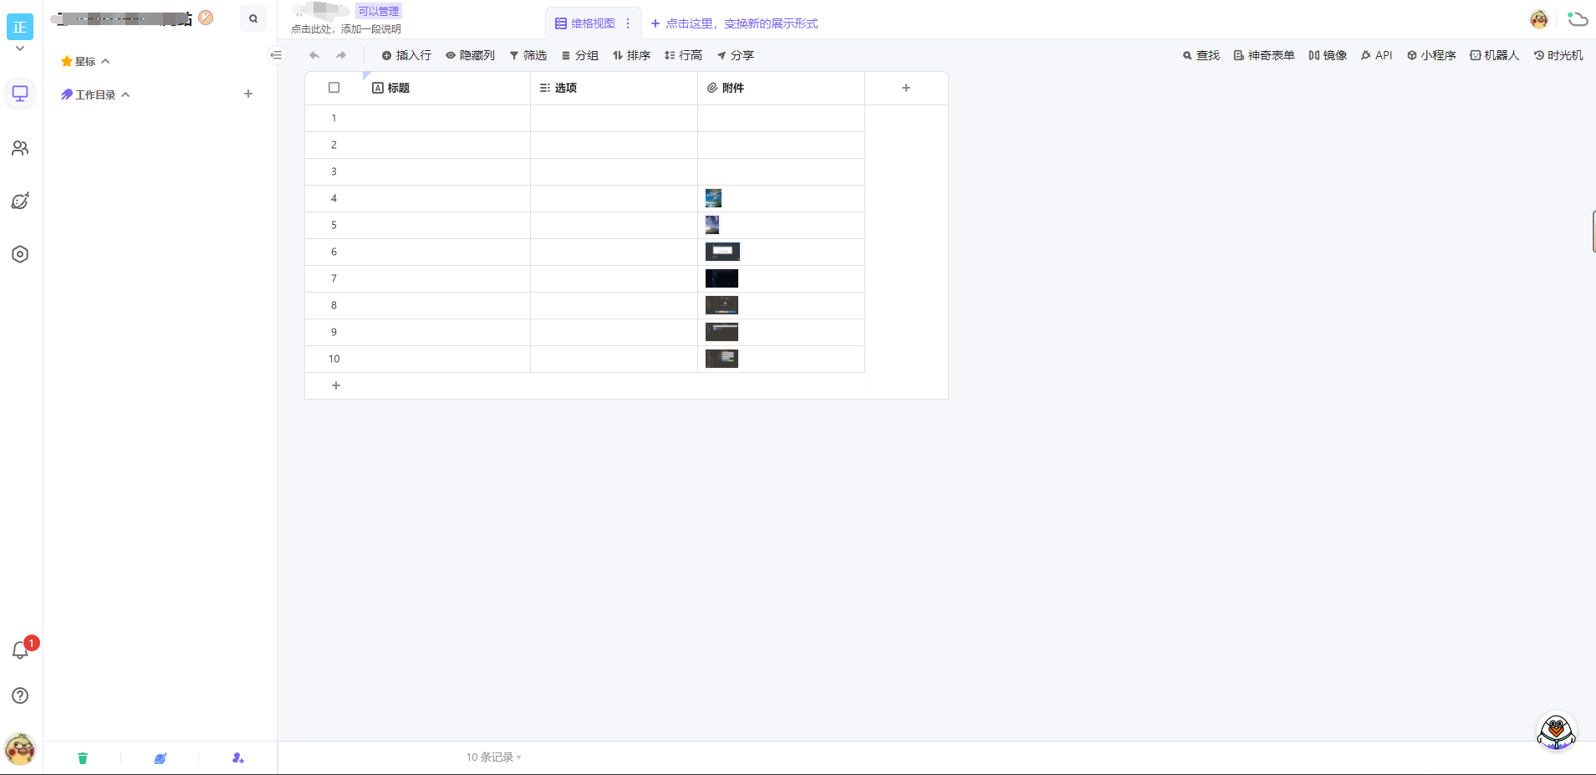This screenshot has height=775, width=1596.
Task: Check the select-all checkbox in header
Action: pyautogui.click(x=334, y=88)
